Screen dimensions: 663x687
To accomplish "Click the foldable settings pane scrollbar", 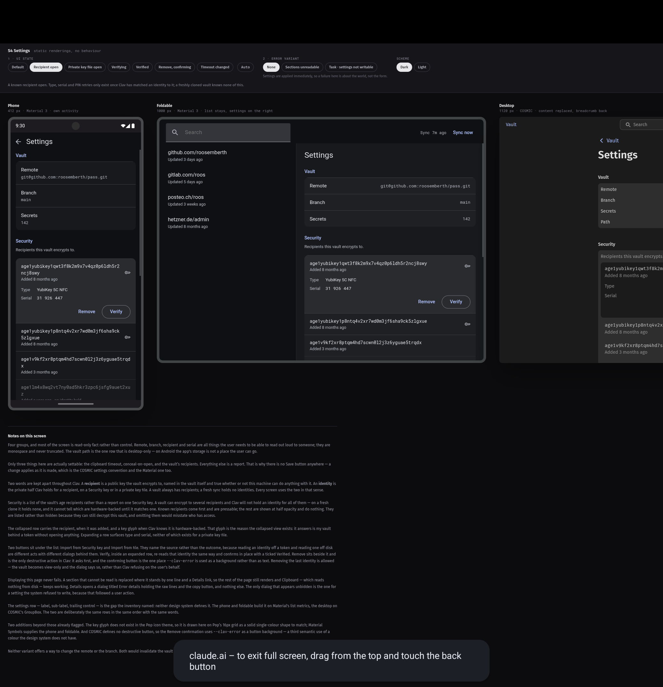I will pyautogui.click(x=483, y=200).
